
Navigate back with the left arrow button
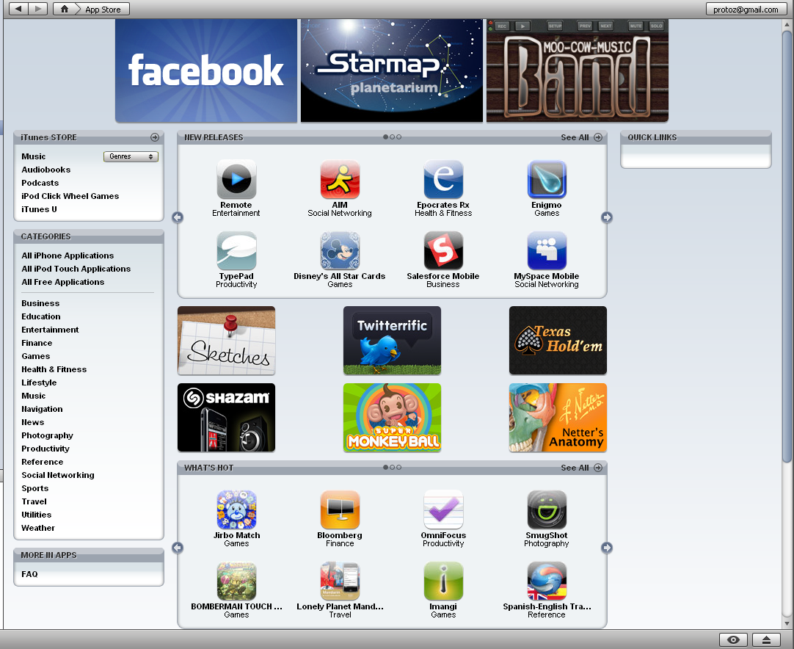[x=18, y=9]
